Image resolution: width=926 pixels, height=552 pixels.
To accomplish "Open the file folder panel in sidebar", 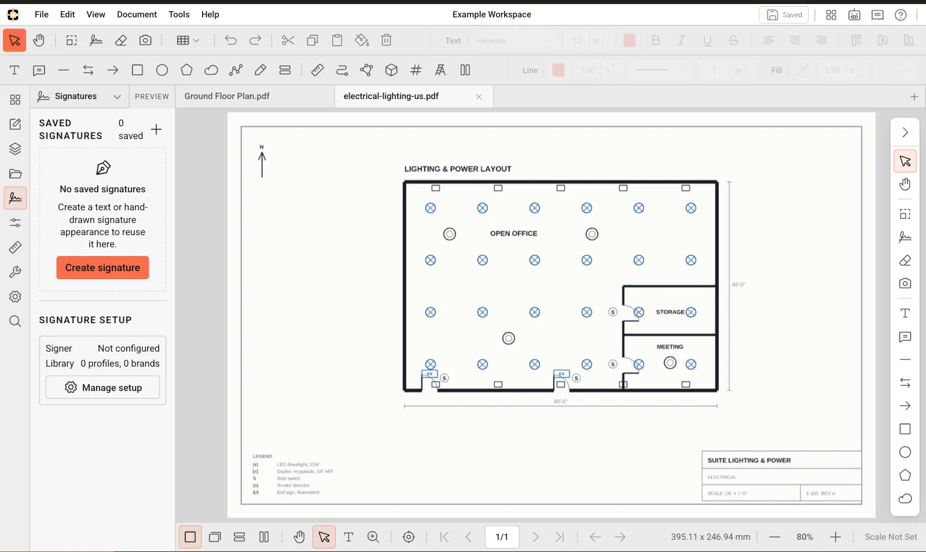I will [x=15, y=174].
